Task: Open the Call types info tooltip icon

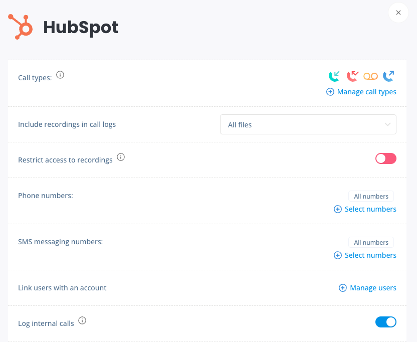Action: [60, 75]
